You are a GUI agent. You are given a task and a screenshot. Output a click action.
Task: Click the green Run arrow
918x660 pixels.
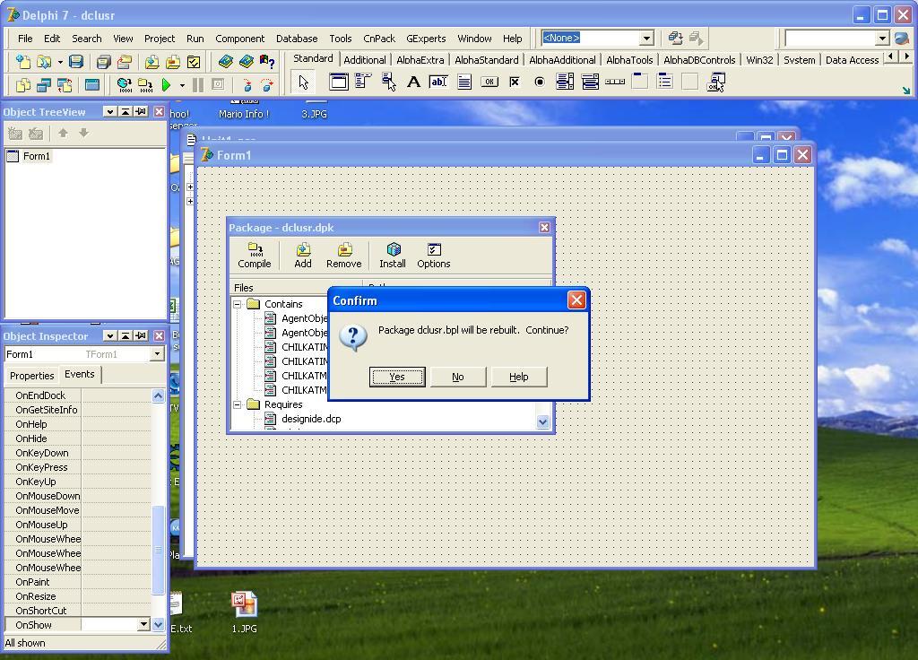point(166,85)
